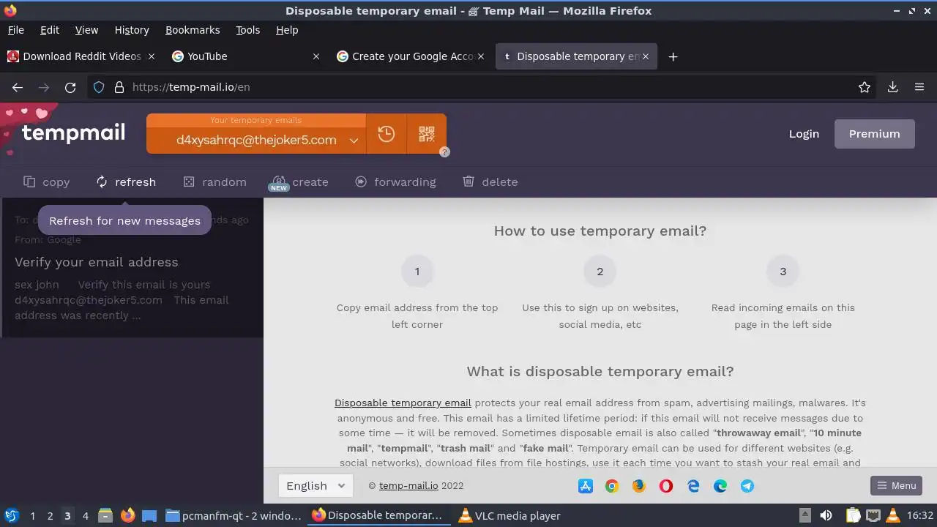The width and height of the screenshot is (937, 527).
Task: Open the Tools menu
Action: (x=247, y=30)
